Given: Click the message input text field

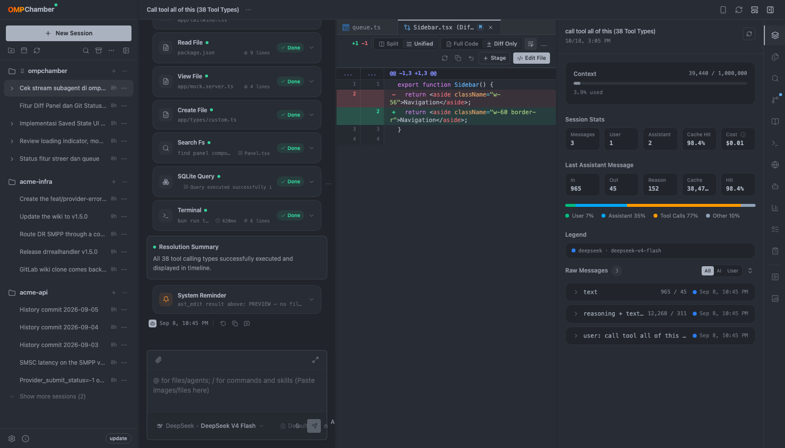Looking at the screenshot, I should (237, 386).
